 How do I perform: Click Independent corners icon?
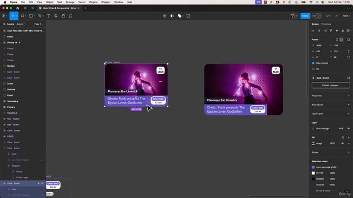point(349,57)
